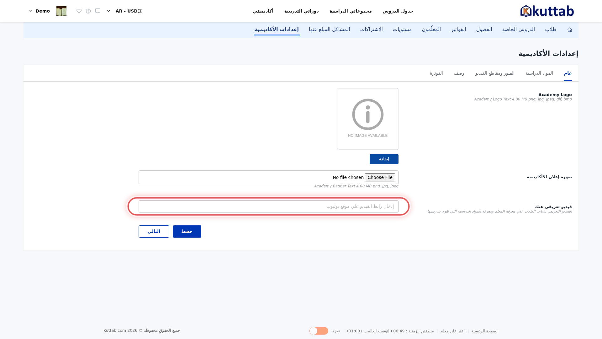Screen dimensions: 602x339
Task: Toggle the light mode switch in the footer
Action: 319,331
